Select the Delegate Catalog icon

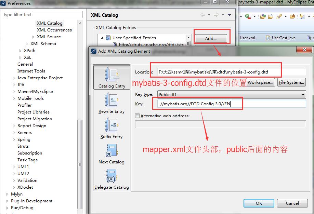point(112,176)
